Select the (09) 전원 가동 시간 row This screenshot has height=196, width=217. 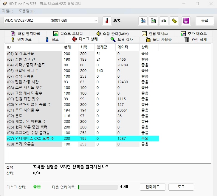(x=83, y=82)
